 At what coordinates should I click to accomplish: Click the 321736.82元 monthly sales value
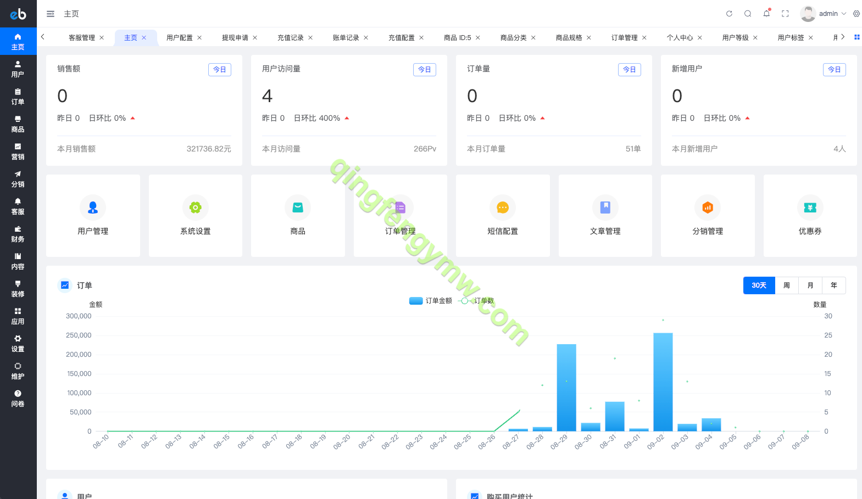(x=209, y=149)
